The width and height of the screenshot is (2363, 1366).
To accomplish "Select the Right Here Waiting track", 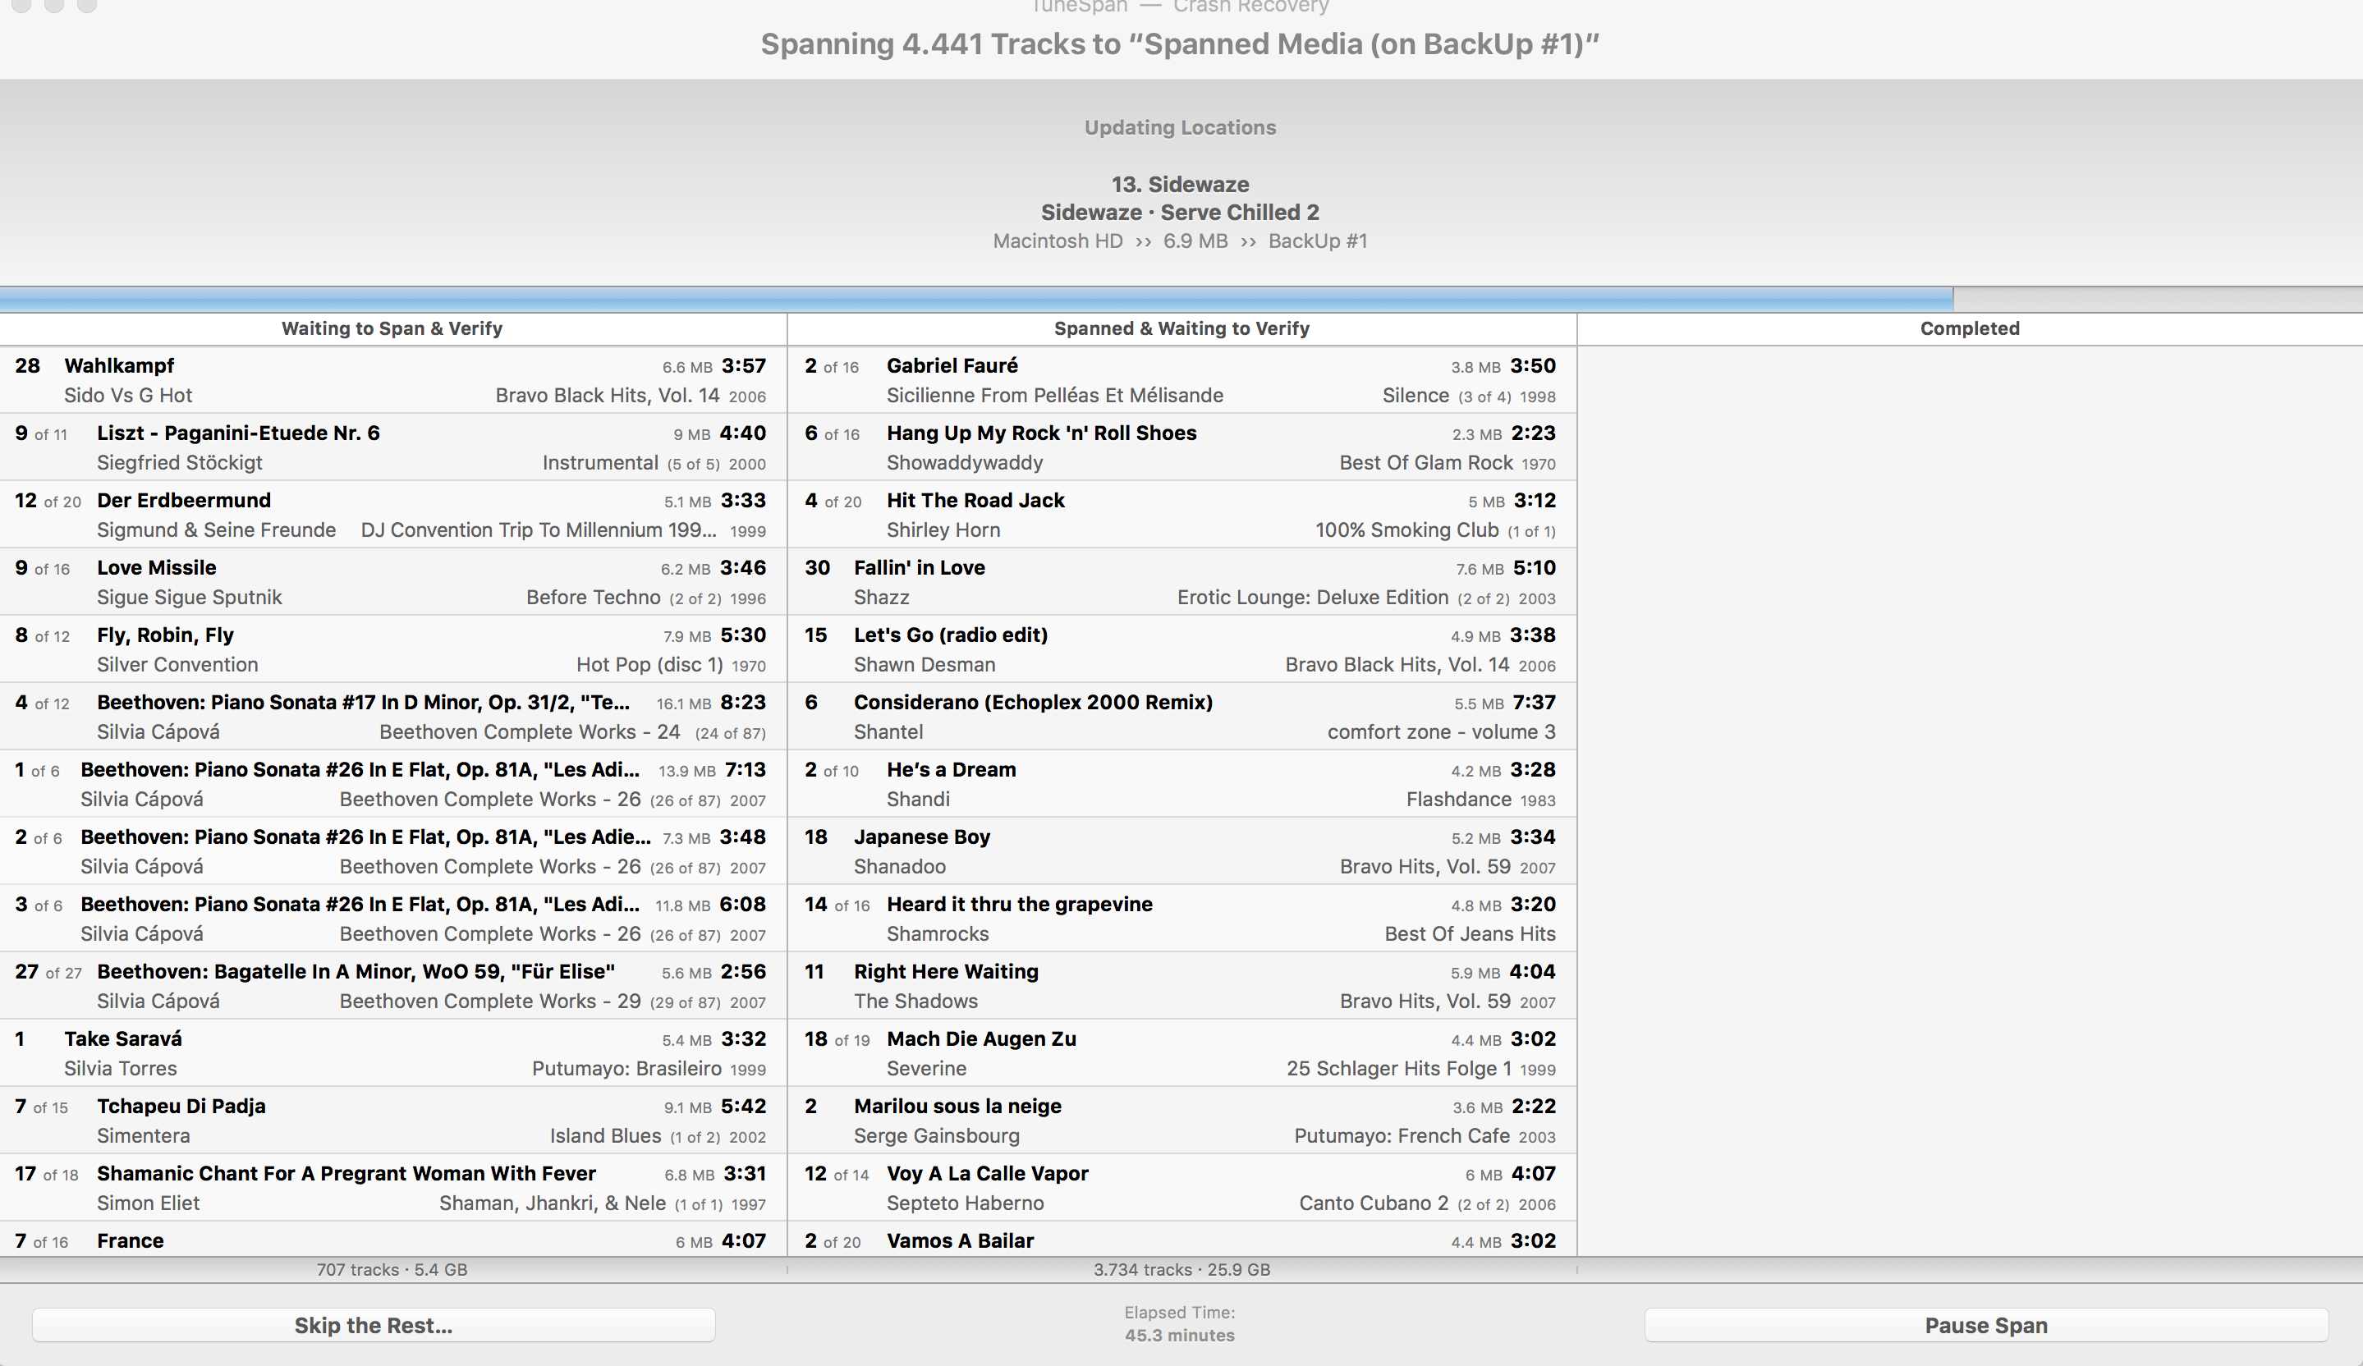I will point(1181,985).
